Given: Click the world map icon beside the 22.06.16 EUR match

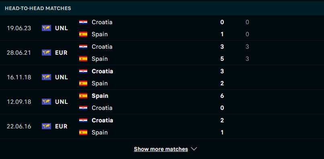Looking at the screenshot, I should click(46, 126).
